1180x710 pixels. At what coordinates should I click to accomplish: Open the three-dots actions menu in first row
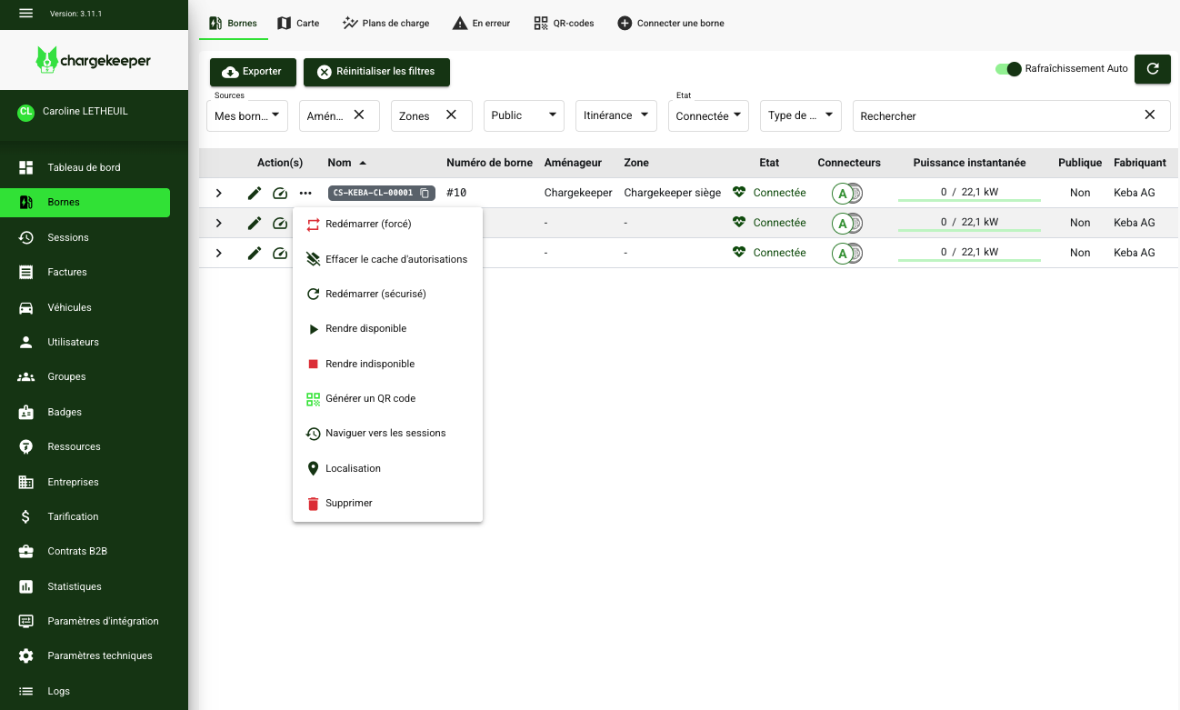point(305,193)
